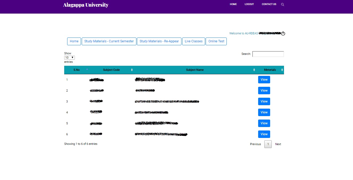View materials for subject row 6

[x=264, y=134]
